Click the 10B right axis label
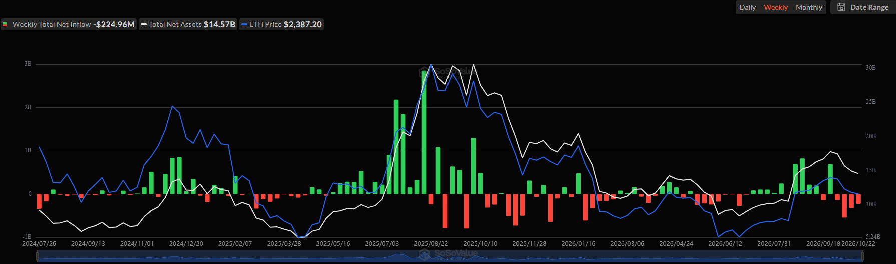 point(871,204)
